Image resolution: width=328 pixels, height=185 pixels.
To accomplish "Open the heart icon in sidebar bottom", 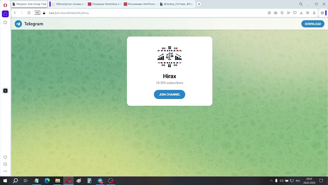I will pyautogui.click(x=5, y=157).
